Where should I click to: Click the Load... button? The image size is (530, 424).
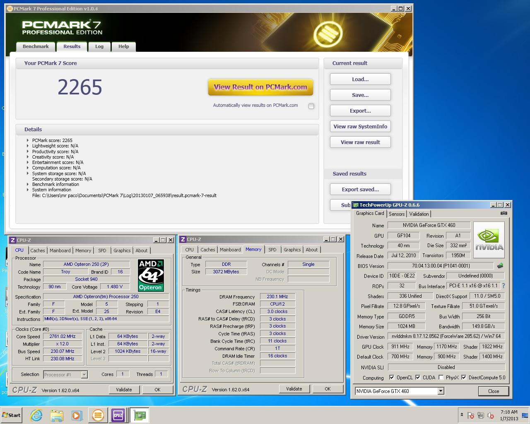360,79
